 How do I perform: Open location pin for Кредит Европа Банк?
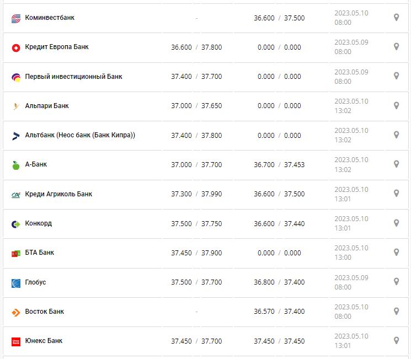pos(396,47)
